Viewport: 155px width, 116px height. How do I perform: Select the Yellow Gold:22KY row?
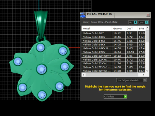point(113,52)
